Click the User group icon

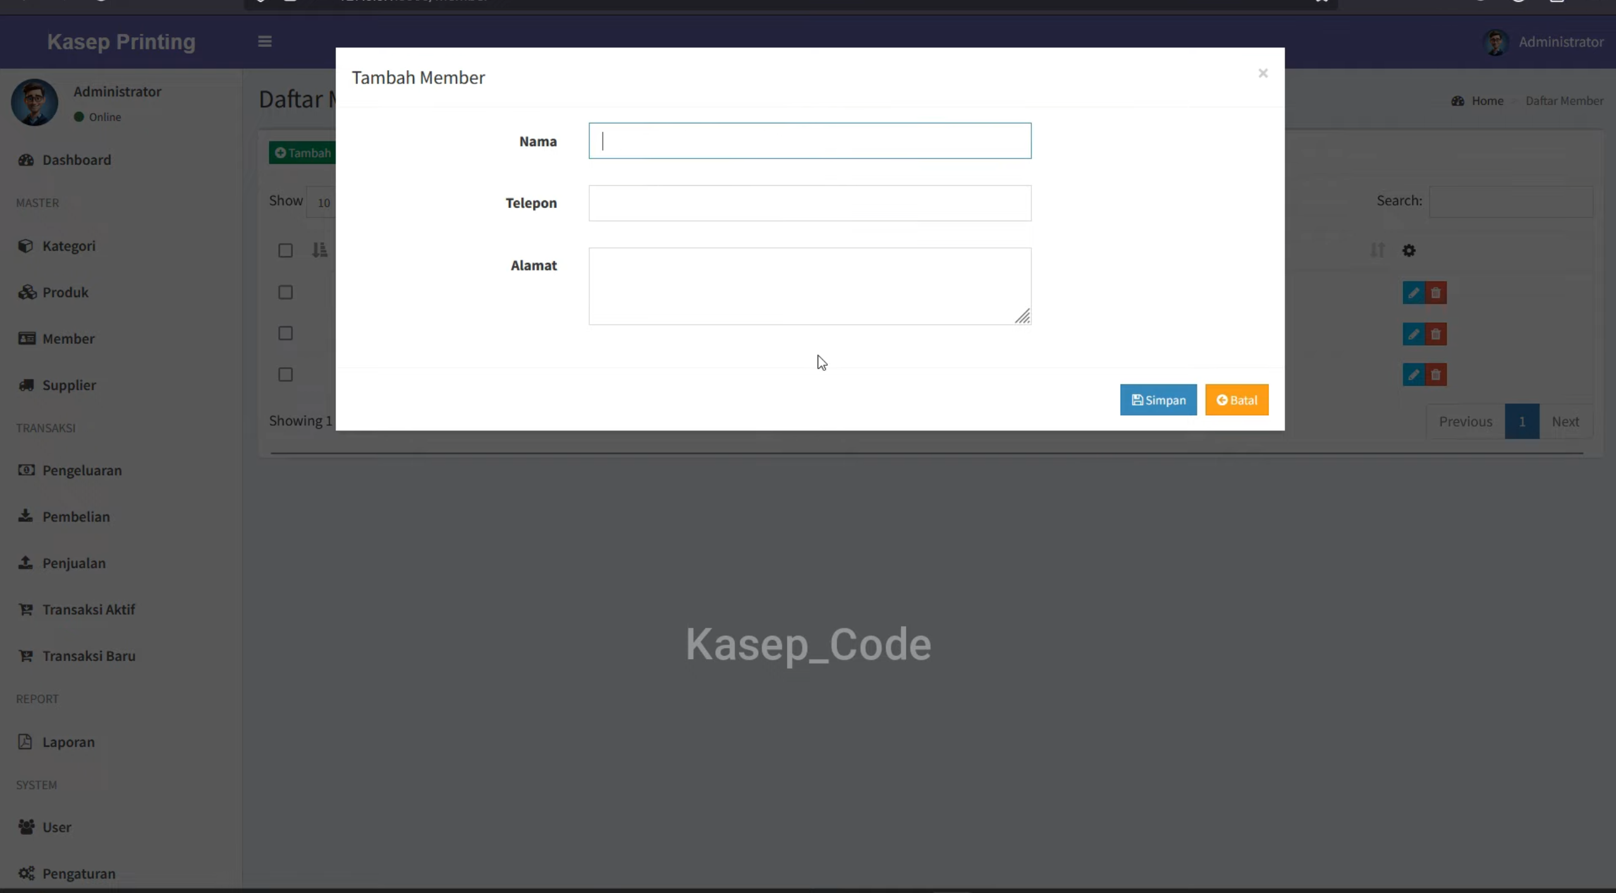coord(26,827)
